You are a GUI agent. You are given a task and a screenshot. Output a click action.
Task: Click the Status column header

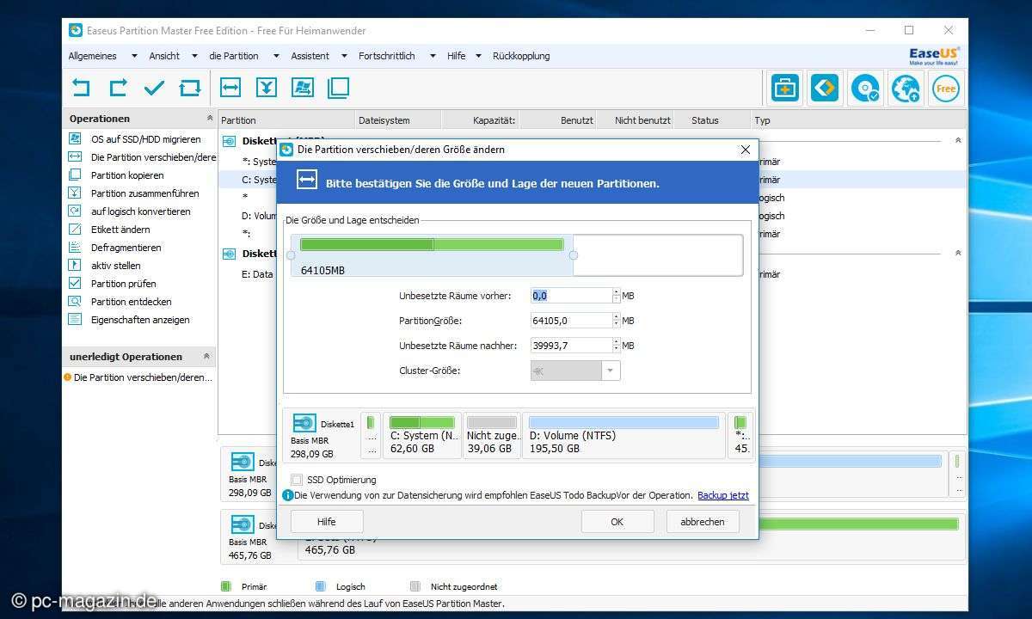tap(711, 120)
